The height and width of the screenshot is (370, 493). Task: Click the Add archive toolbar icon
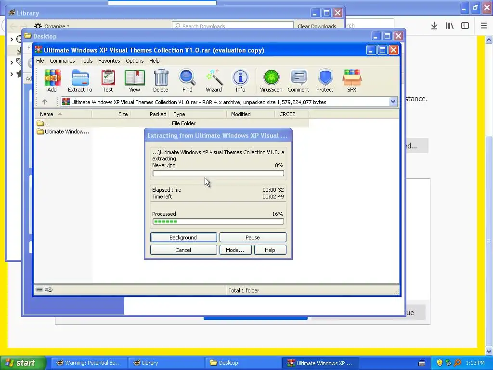tap(52, 81)
